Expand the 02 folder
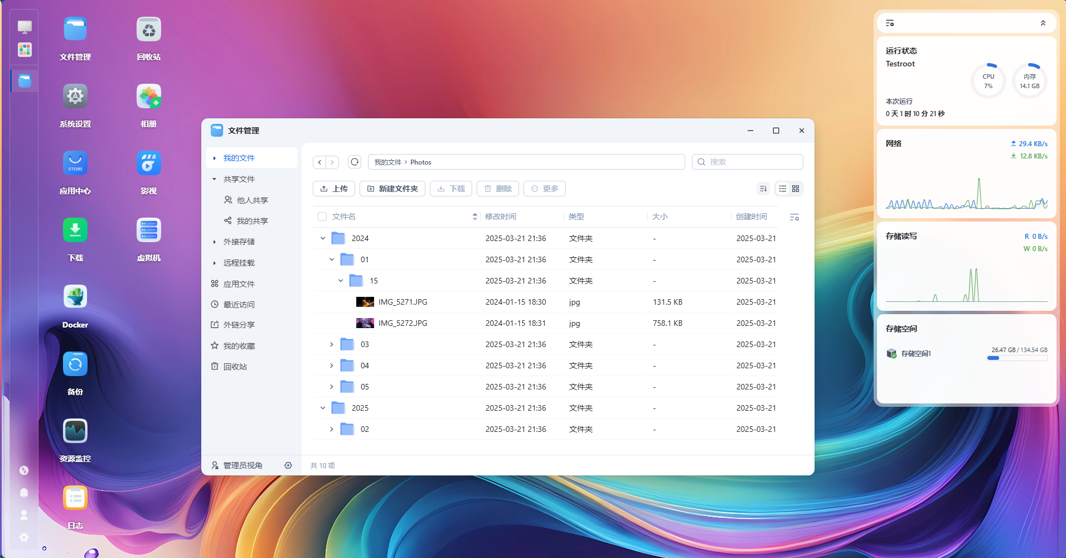The height and width of the screenshot is (558, 1066). coord(332,429)
